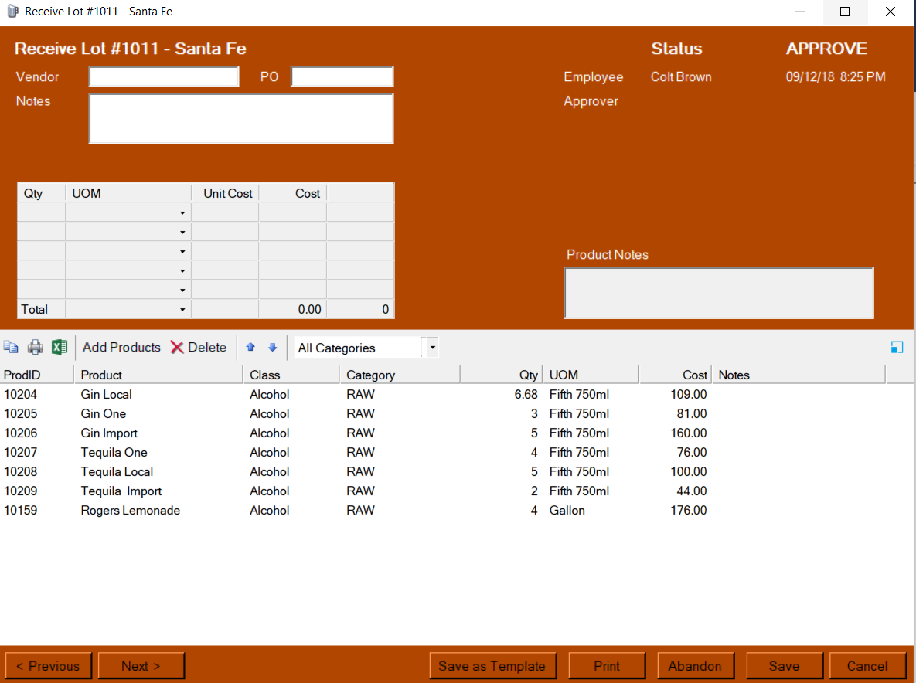Go to the Previous lot
916x683 pixels.
click(49, 666)
